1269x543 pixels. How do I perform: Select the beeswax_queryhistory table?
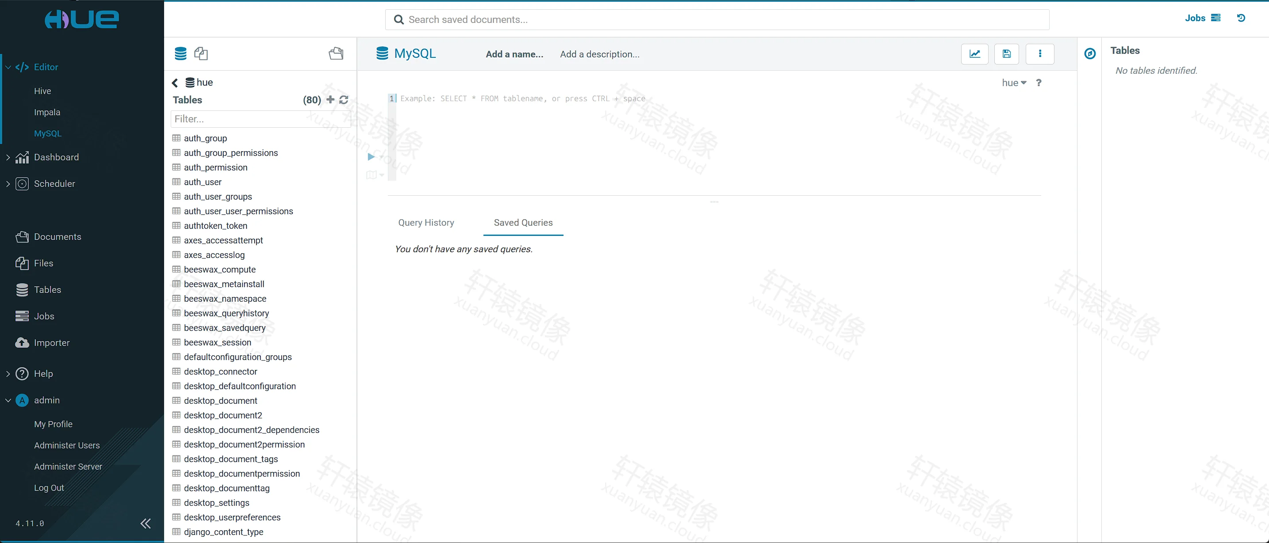pos(226,313)
